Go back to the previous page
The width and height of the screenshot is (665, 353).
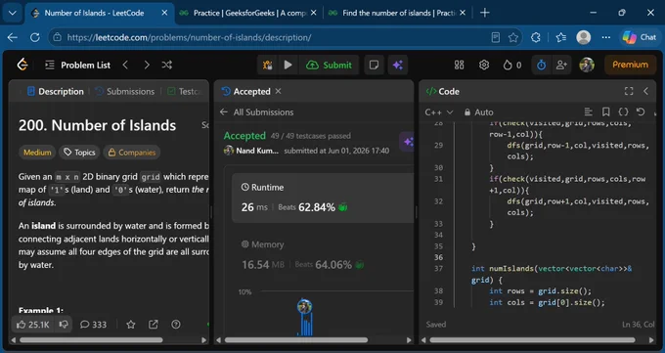pos(13,37)
